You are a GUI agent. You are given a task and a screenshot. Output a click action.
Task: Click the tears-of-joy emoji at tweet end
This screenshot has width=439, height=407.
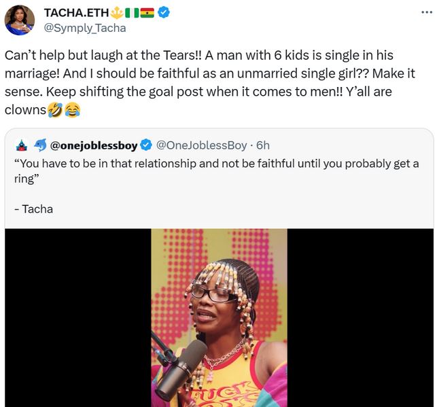click(72, 109)
